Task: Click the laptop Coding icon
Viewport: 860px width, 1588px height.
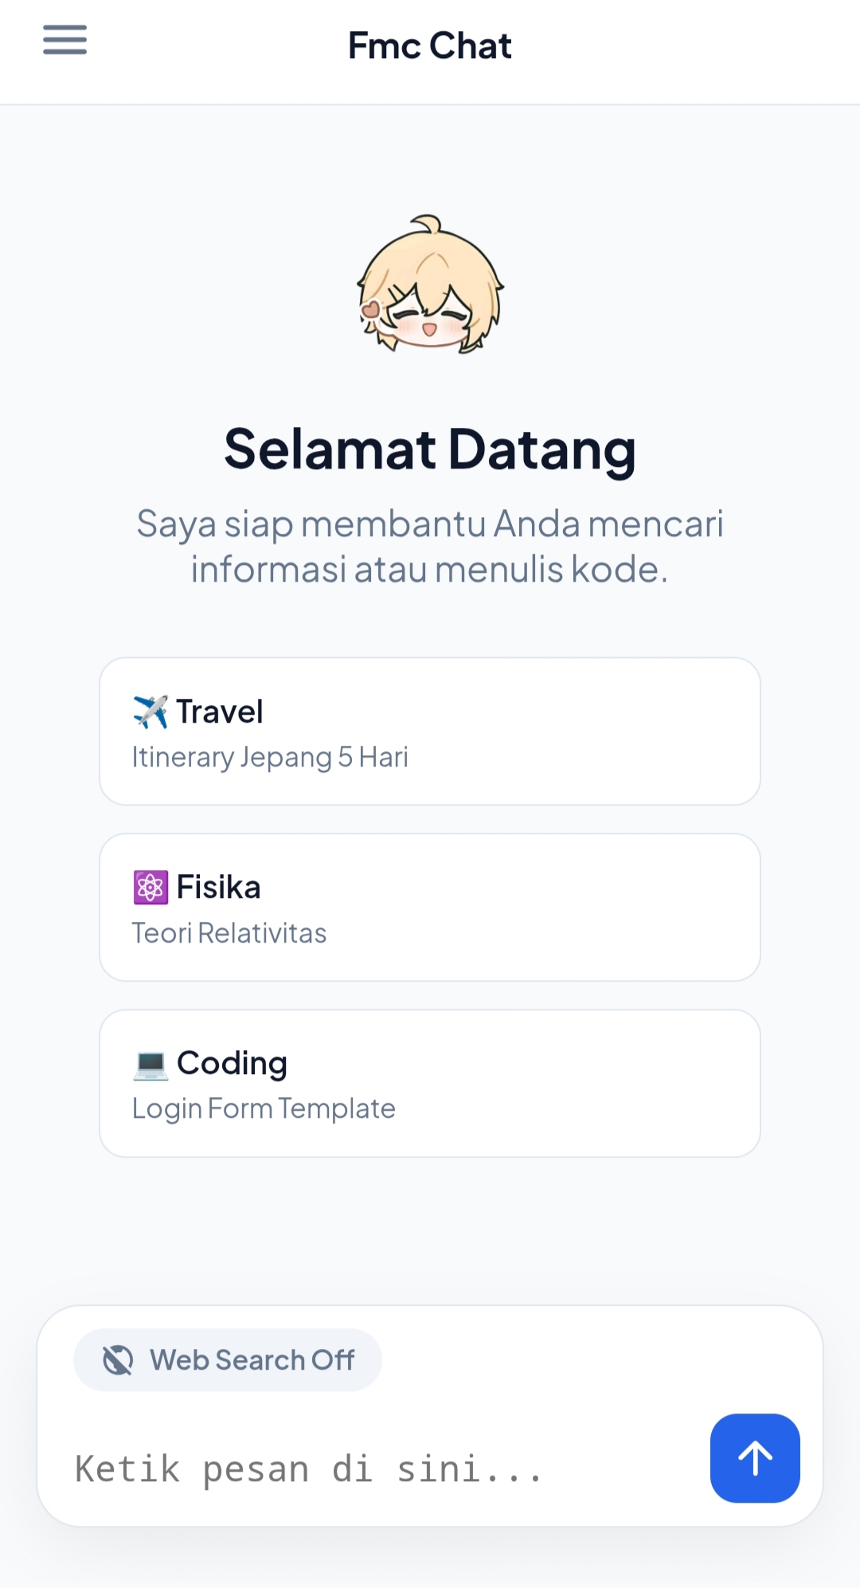Action: click(150, 1063)
